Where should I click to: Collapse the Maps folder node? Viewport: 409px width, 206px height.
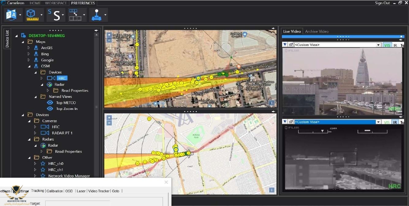[23, 42]
